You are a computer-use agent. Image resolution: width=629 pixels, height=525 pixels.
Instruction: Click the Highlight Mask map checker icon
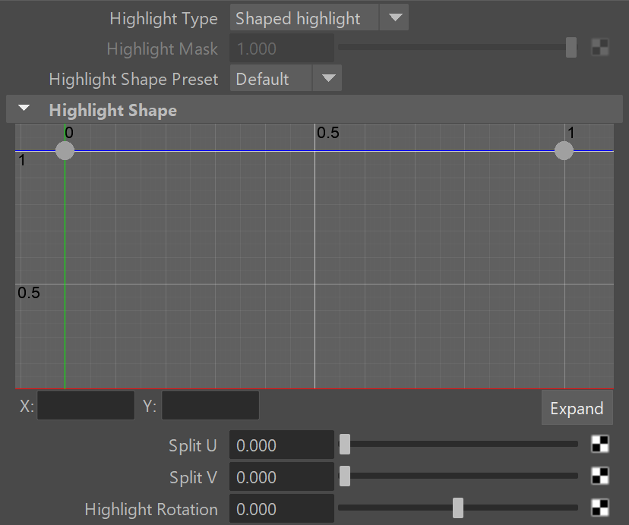600,47
